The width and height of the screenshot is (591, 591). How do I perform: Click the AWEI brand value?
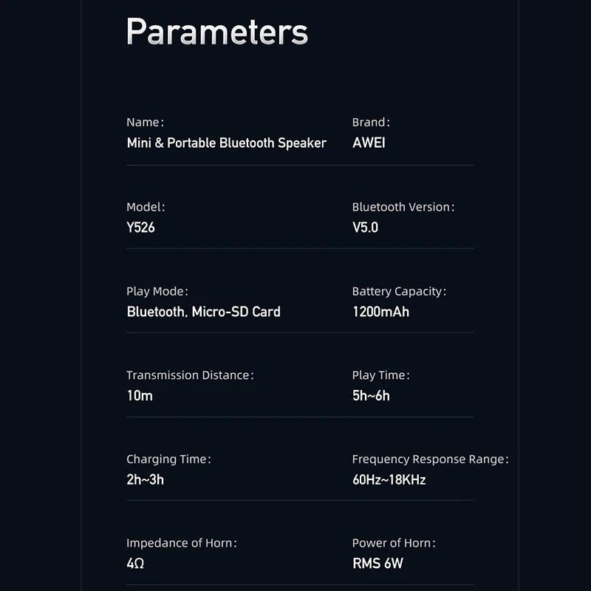(369, 143)
